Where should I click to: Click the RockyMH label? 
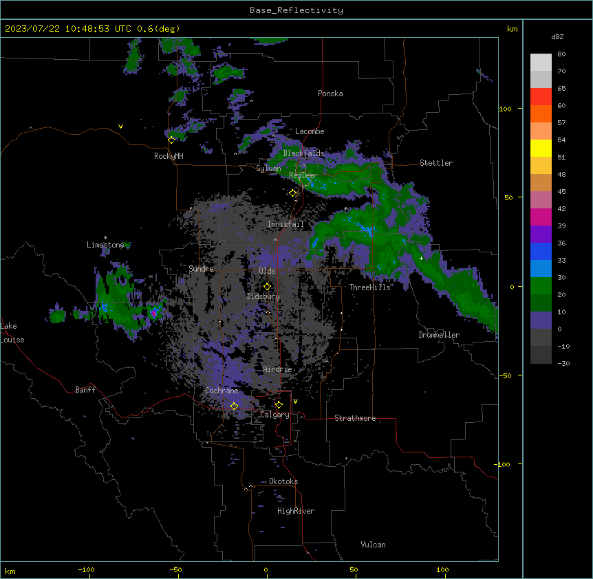[169, 156]
